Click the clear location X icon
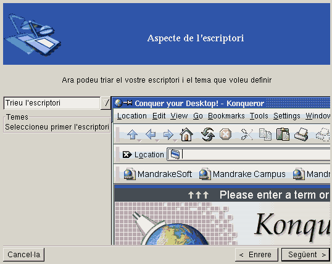 [127, 155]
